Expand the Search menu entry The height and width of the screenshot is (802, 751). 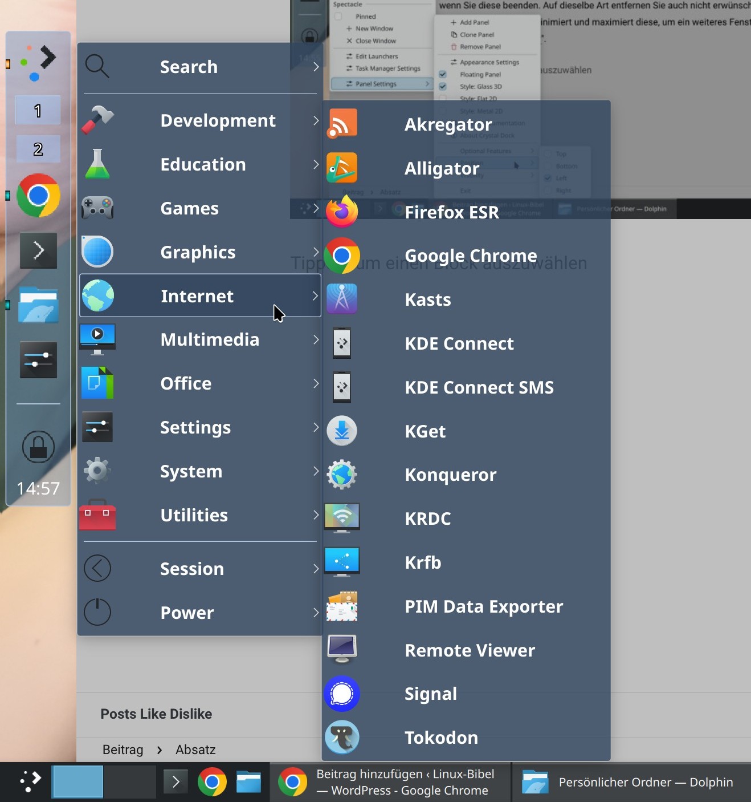pos(200,67)
